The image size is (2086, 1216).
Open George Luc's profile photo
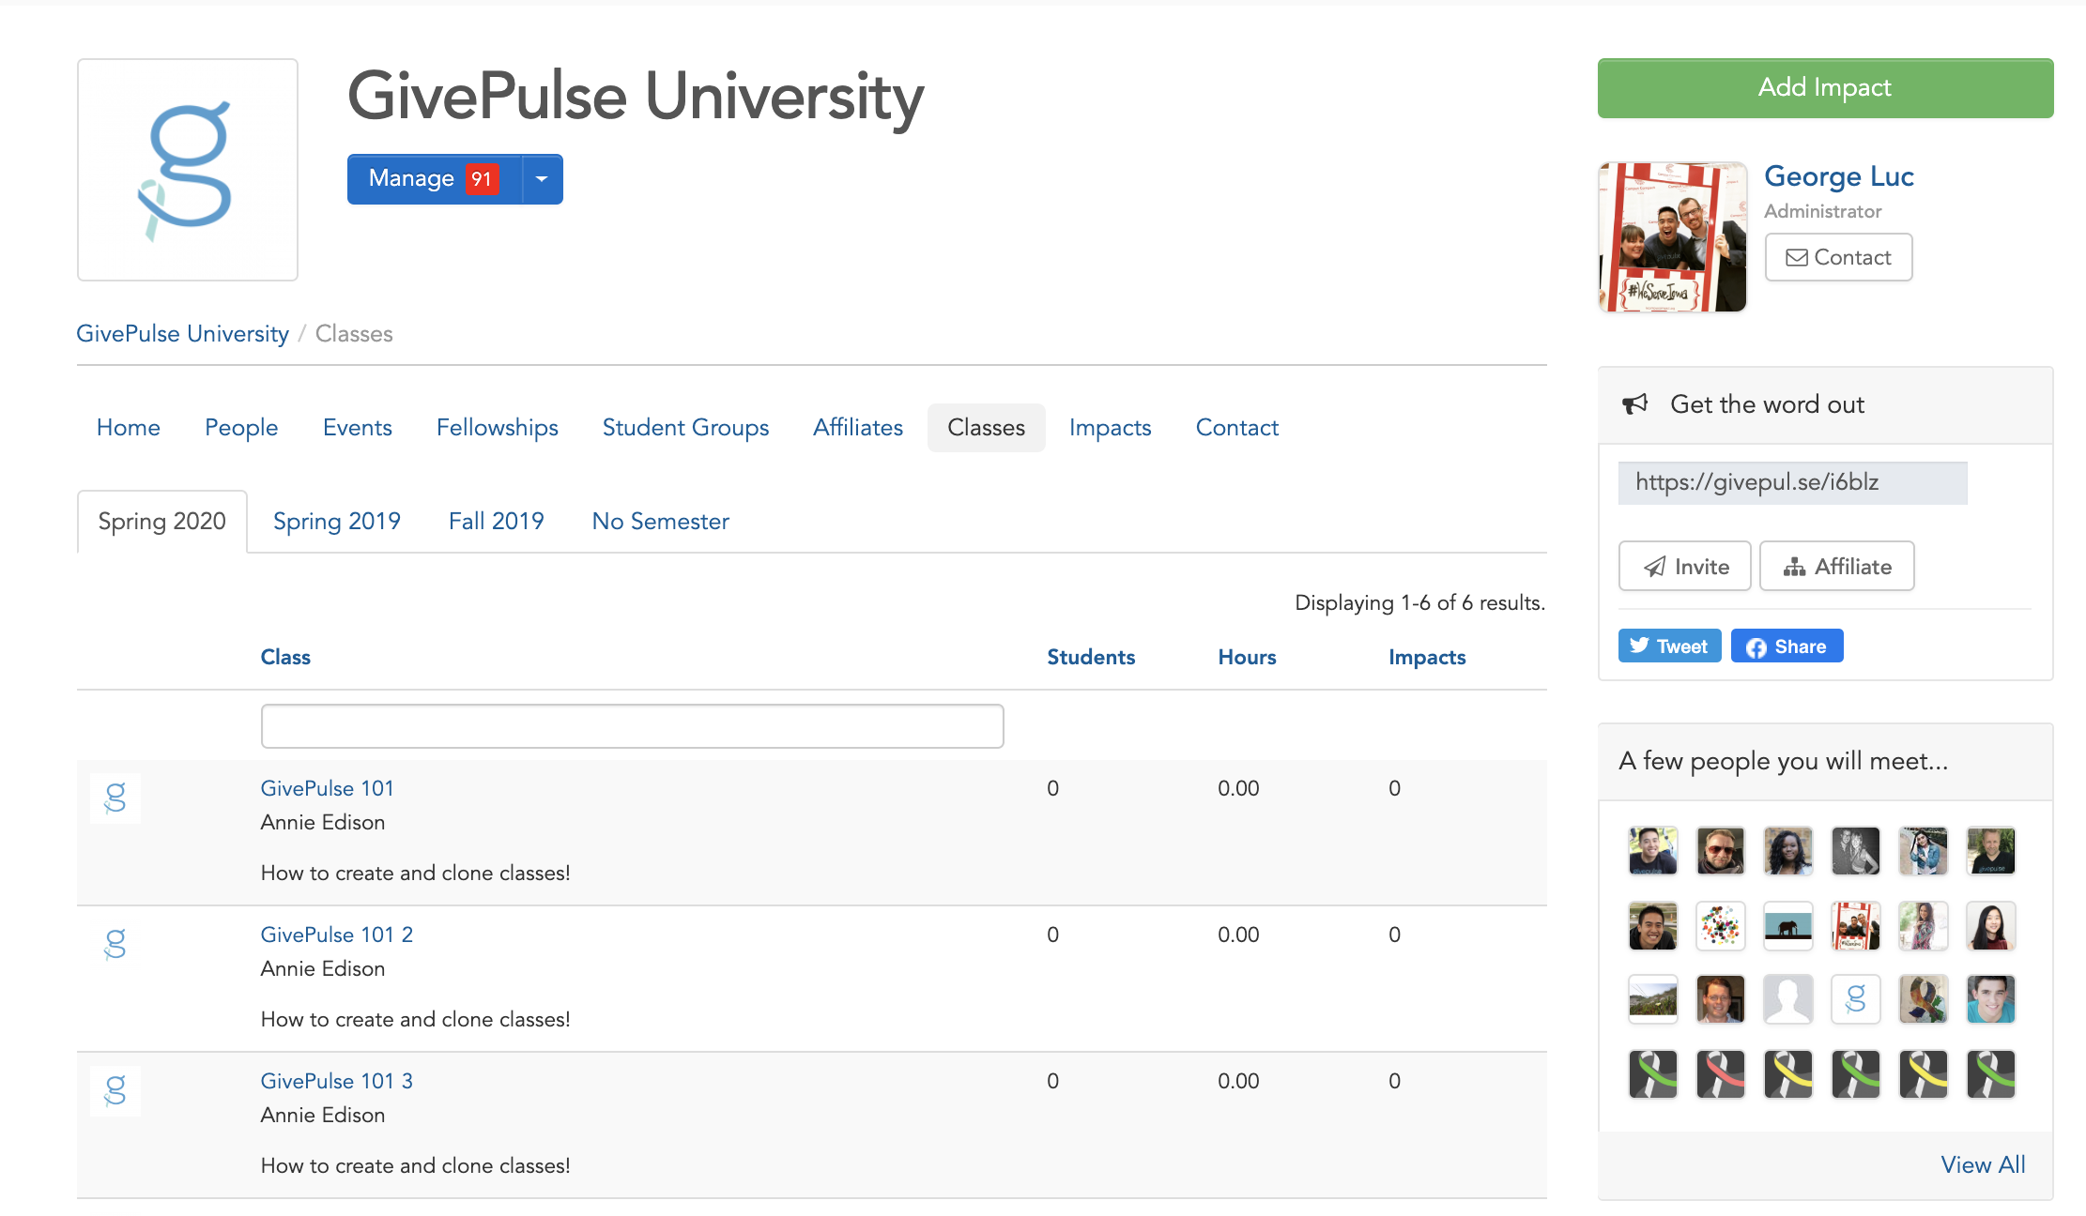pos(1672,236)
